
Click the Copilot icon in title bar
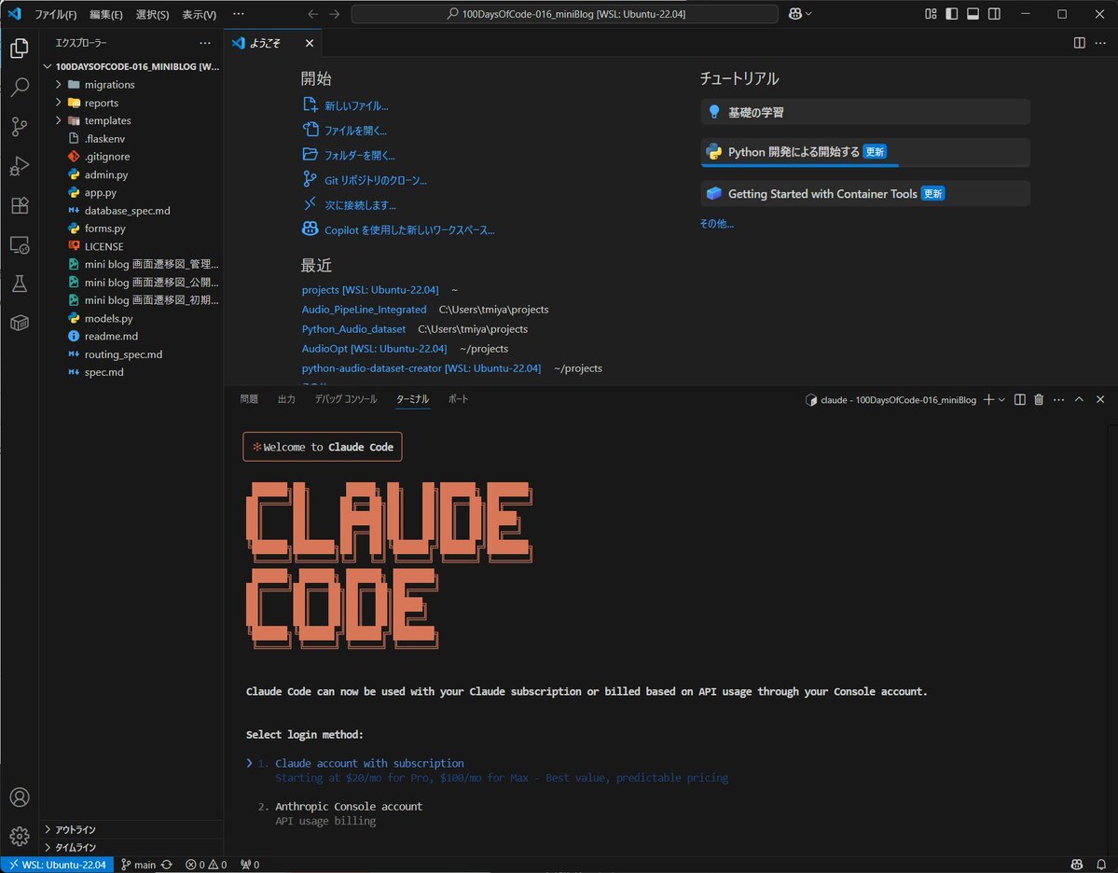[795, 14]
